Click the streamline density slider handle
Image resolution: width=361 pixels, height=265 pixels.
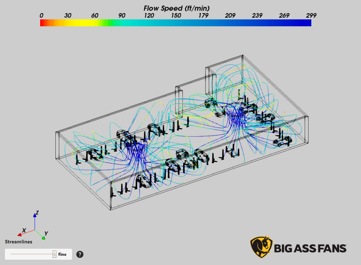tap(54, 254)
